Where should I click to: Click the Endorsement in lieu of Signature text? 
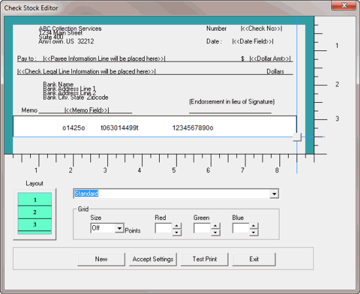point(232,101)
